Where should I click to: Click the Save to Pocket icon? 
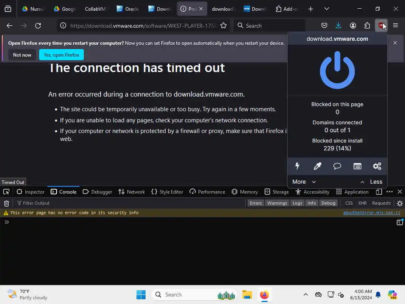pyautogui.click(x=324, y=25)
